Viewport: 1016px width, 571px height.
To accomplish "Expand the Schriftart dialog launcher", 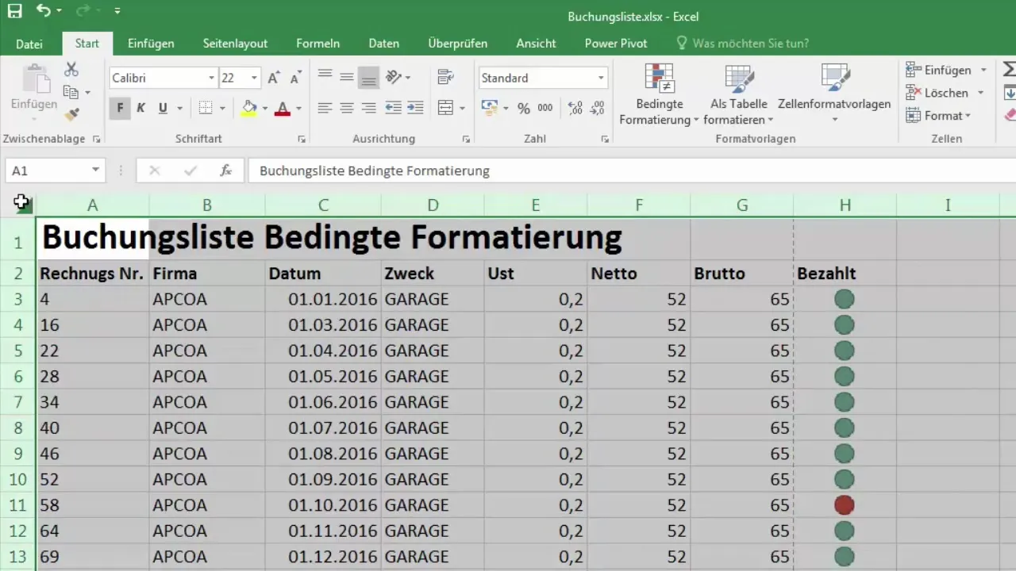I will pyautogui.click(x=302, y=139).
